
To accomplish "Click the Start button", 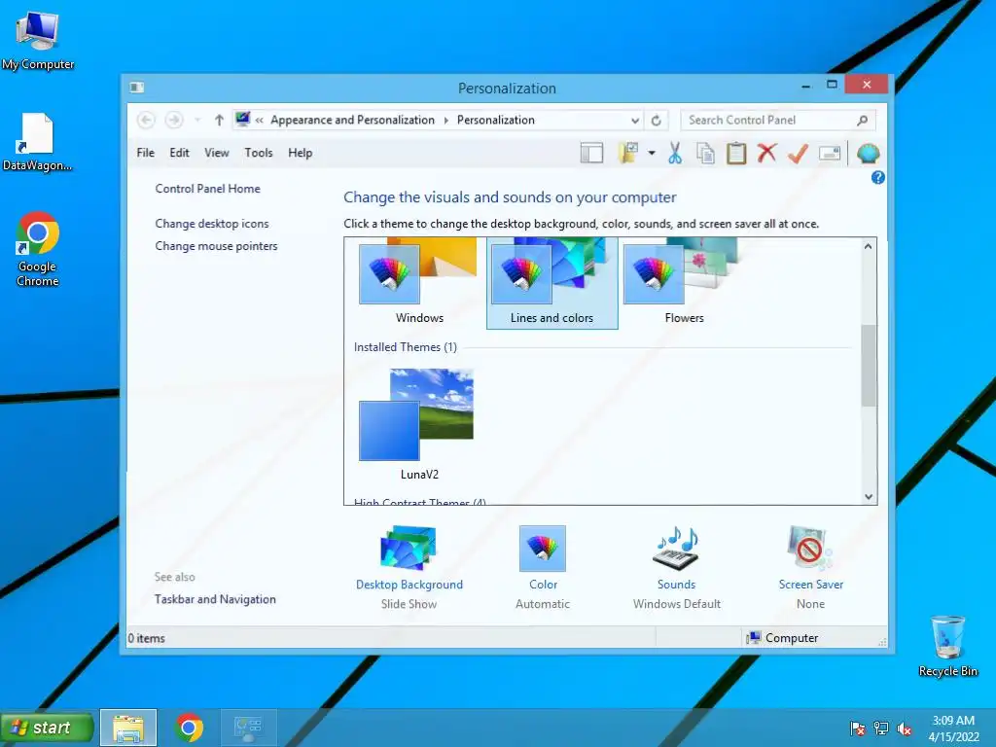I will 47,728.
